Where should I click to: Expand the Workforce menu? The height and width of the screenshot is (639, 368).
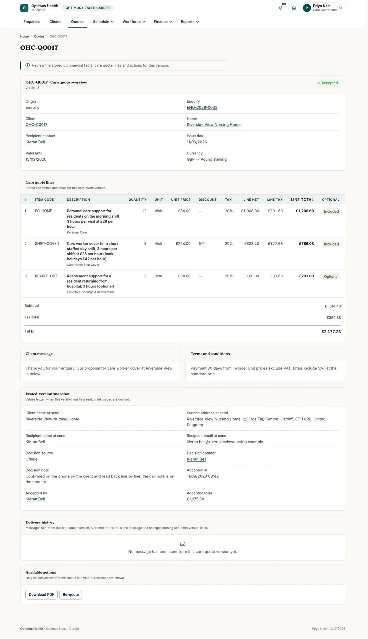point(134,22)
